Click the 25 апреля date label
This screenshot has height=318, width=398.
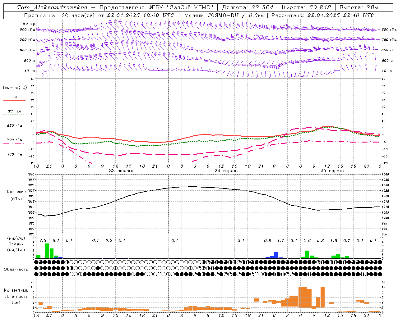[x=332, y=171]
